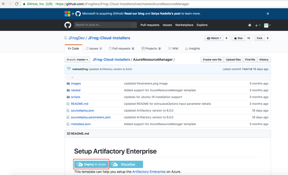Image resolution: width=288 pixels, height=175 pixels.
Task: Toggle starring the repository
Action: tap(239, 38)
